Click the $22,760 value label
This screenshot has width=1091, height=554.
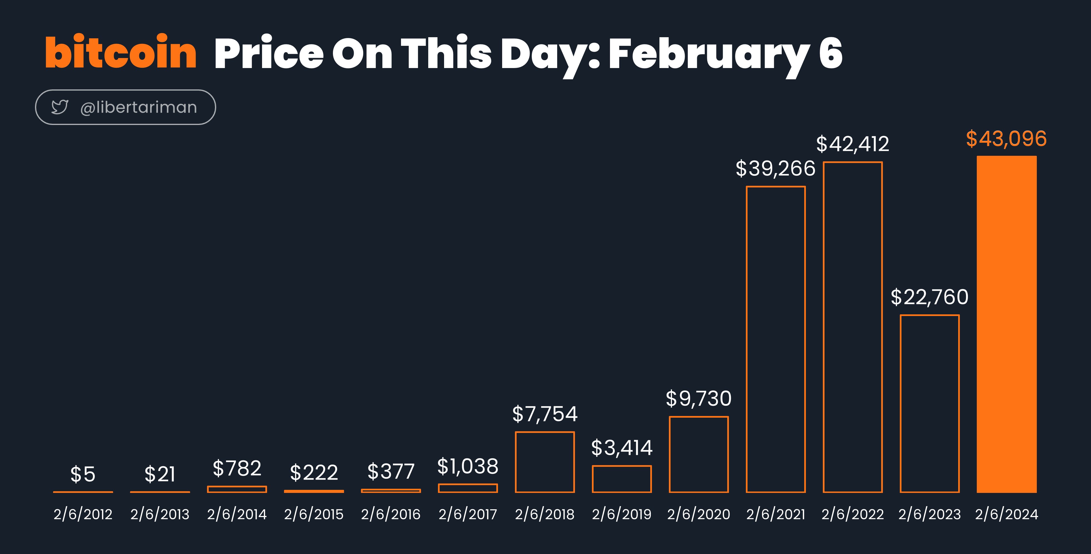(x=930, y=297)
